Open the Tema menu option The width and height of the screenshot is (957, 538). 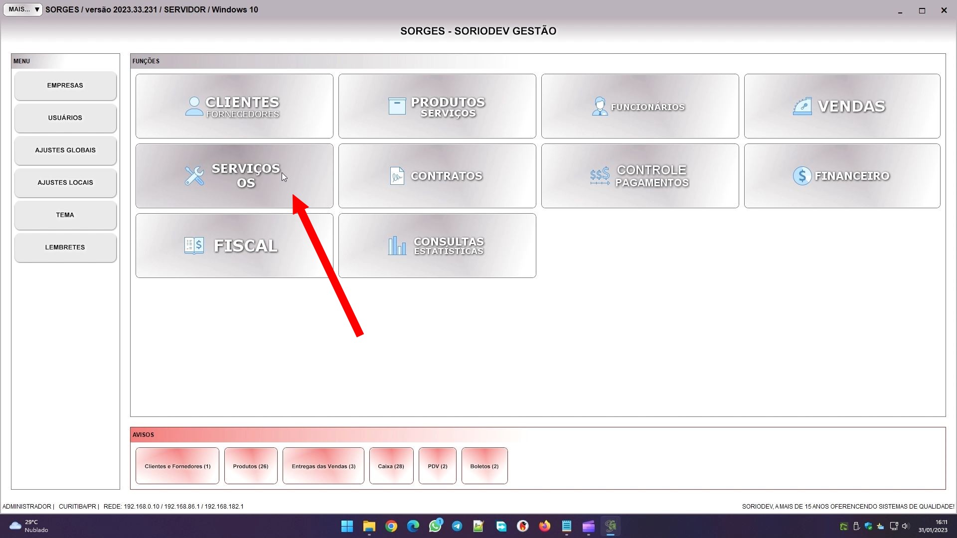(x=65, y=215)
